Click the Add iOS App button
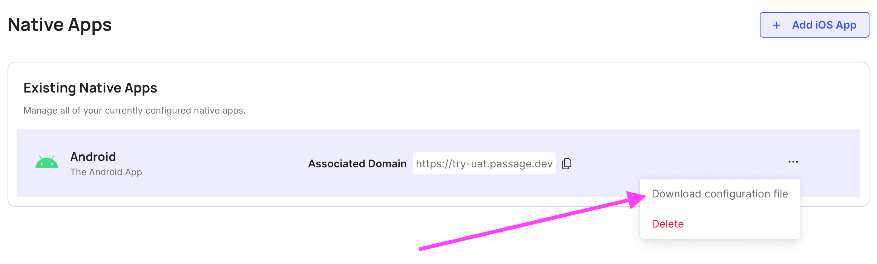Screen dimensions: 877x264 coord(814,25)
